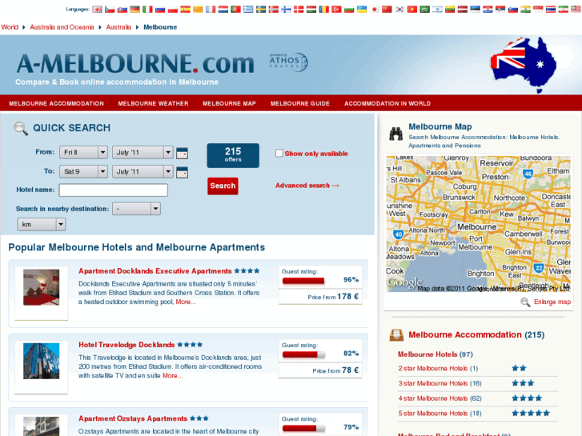The width and height of the screenshot is (582, 436).
Task: Open Melbourne Guide menu item
Action: (x=300, y=103)
